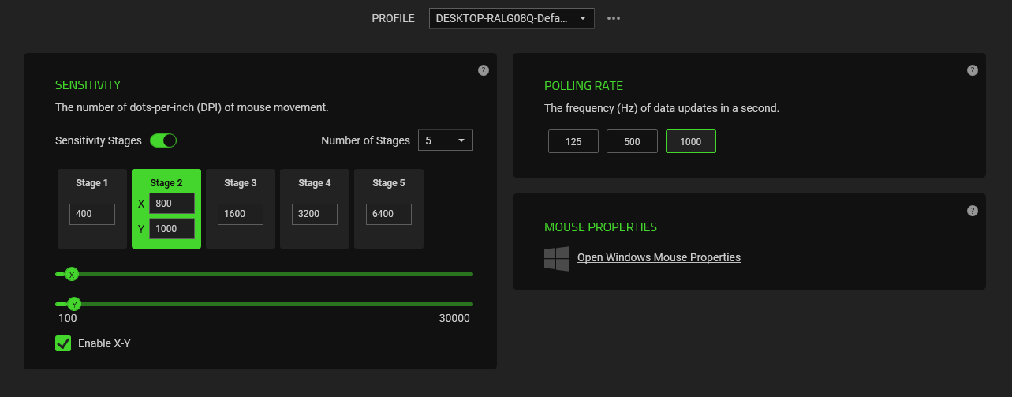1012x397 pixels.
Task: Choose the Stage 5 sensitivity tile
Action: click(x=389, y=185)
